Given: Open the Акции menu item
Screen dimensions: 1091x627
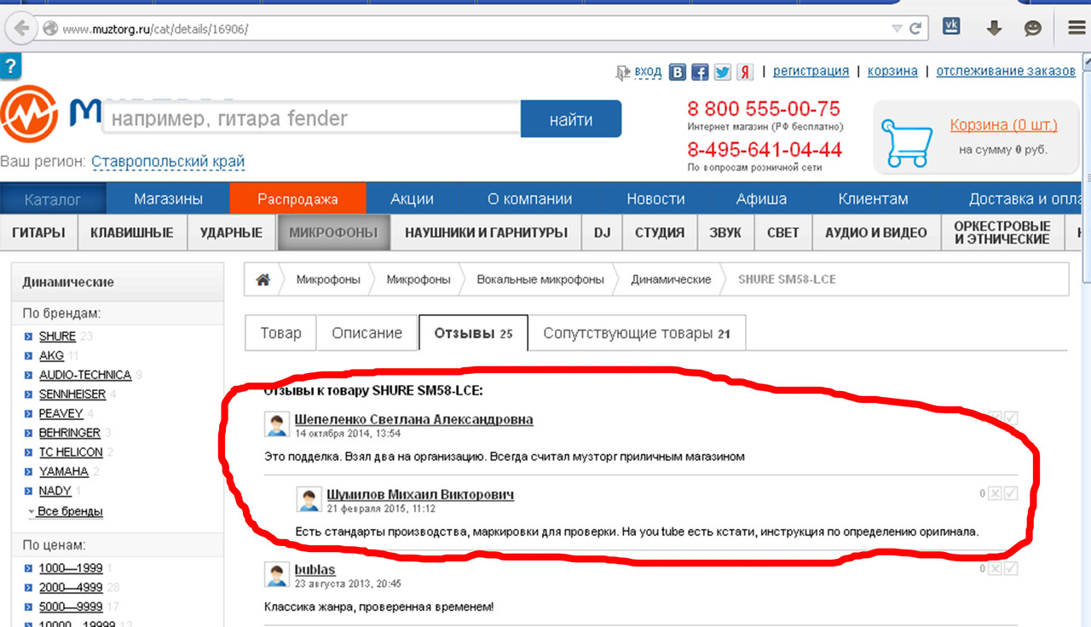Looking at the screenshot, I should 412,199.
